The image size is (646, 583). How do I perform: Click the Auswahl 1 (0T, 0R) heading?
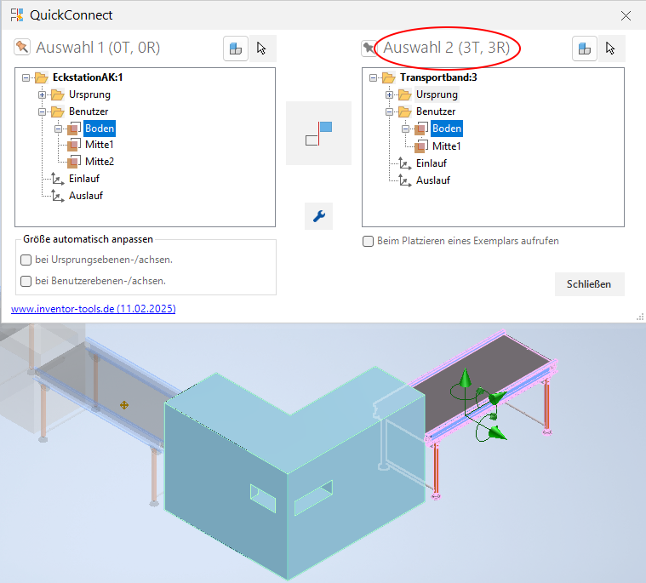(98, 48)
